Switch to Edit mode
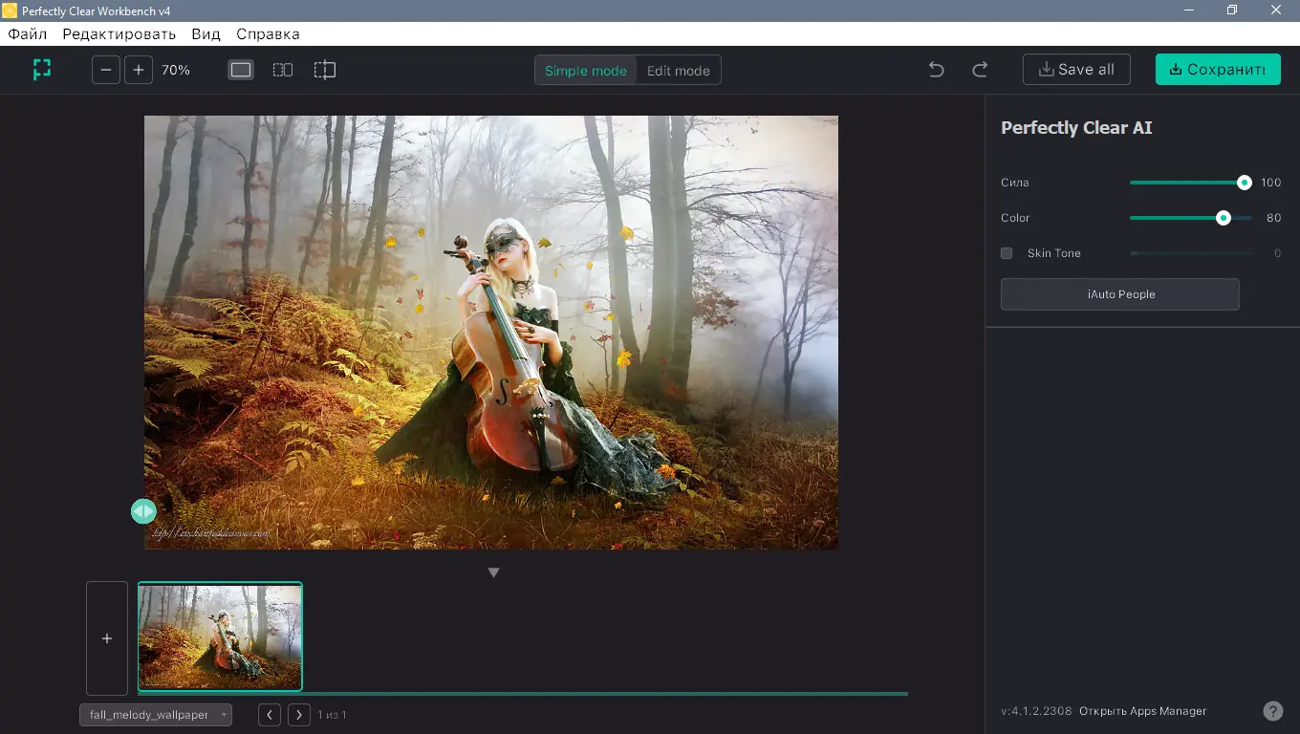This screenshot has height=734, width=1300. 679,71
